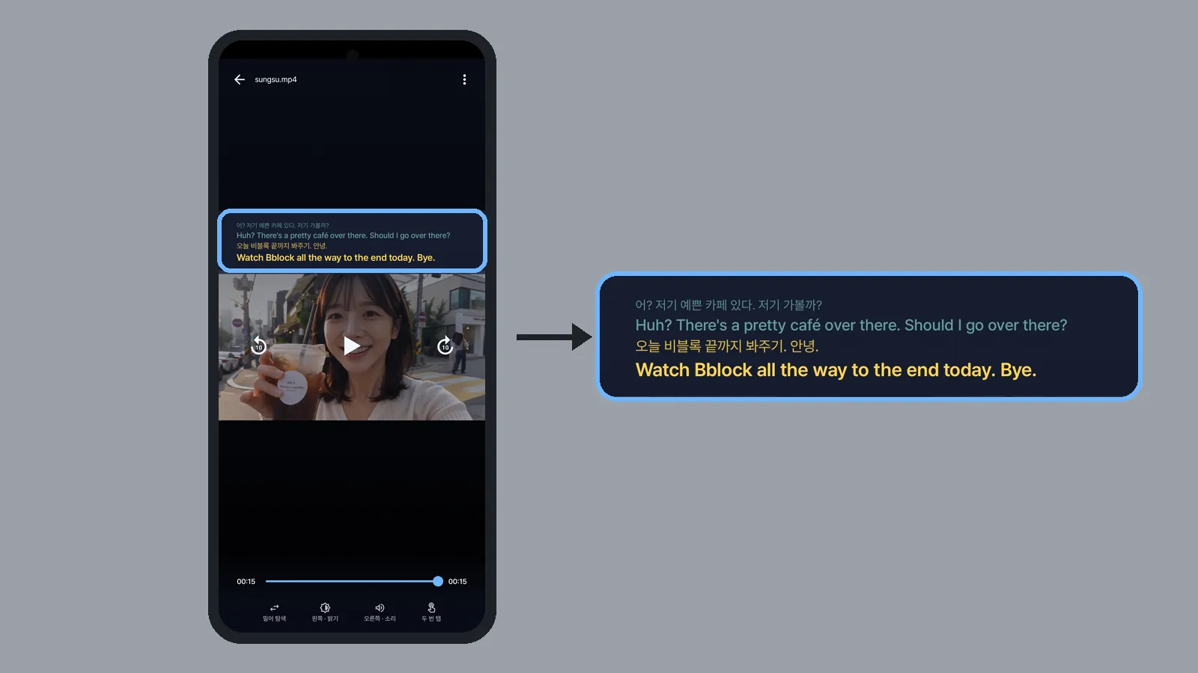Viewport: 1198px width, 673px height.
Task: Tap the back arrow next to sungsu.mp4
Action: click(x=240, y=79)
